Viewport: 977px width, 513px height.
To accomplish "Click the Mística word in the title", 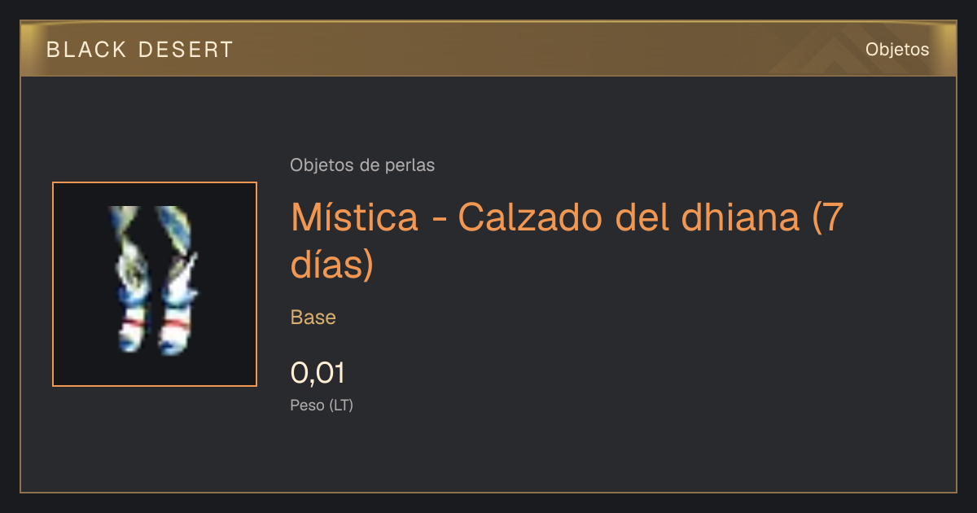I will 355,217.
